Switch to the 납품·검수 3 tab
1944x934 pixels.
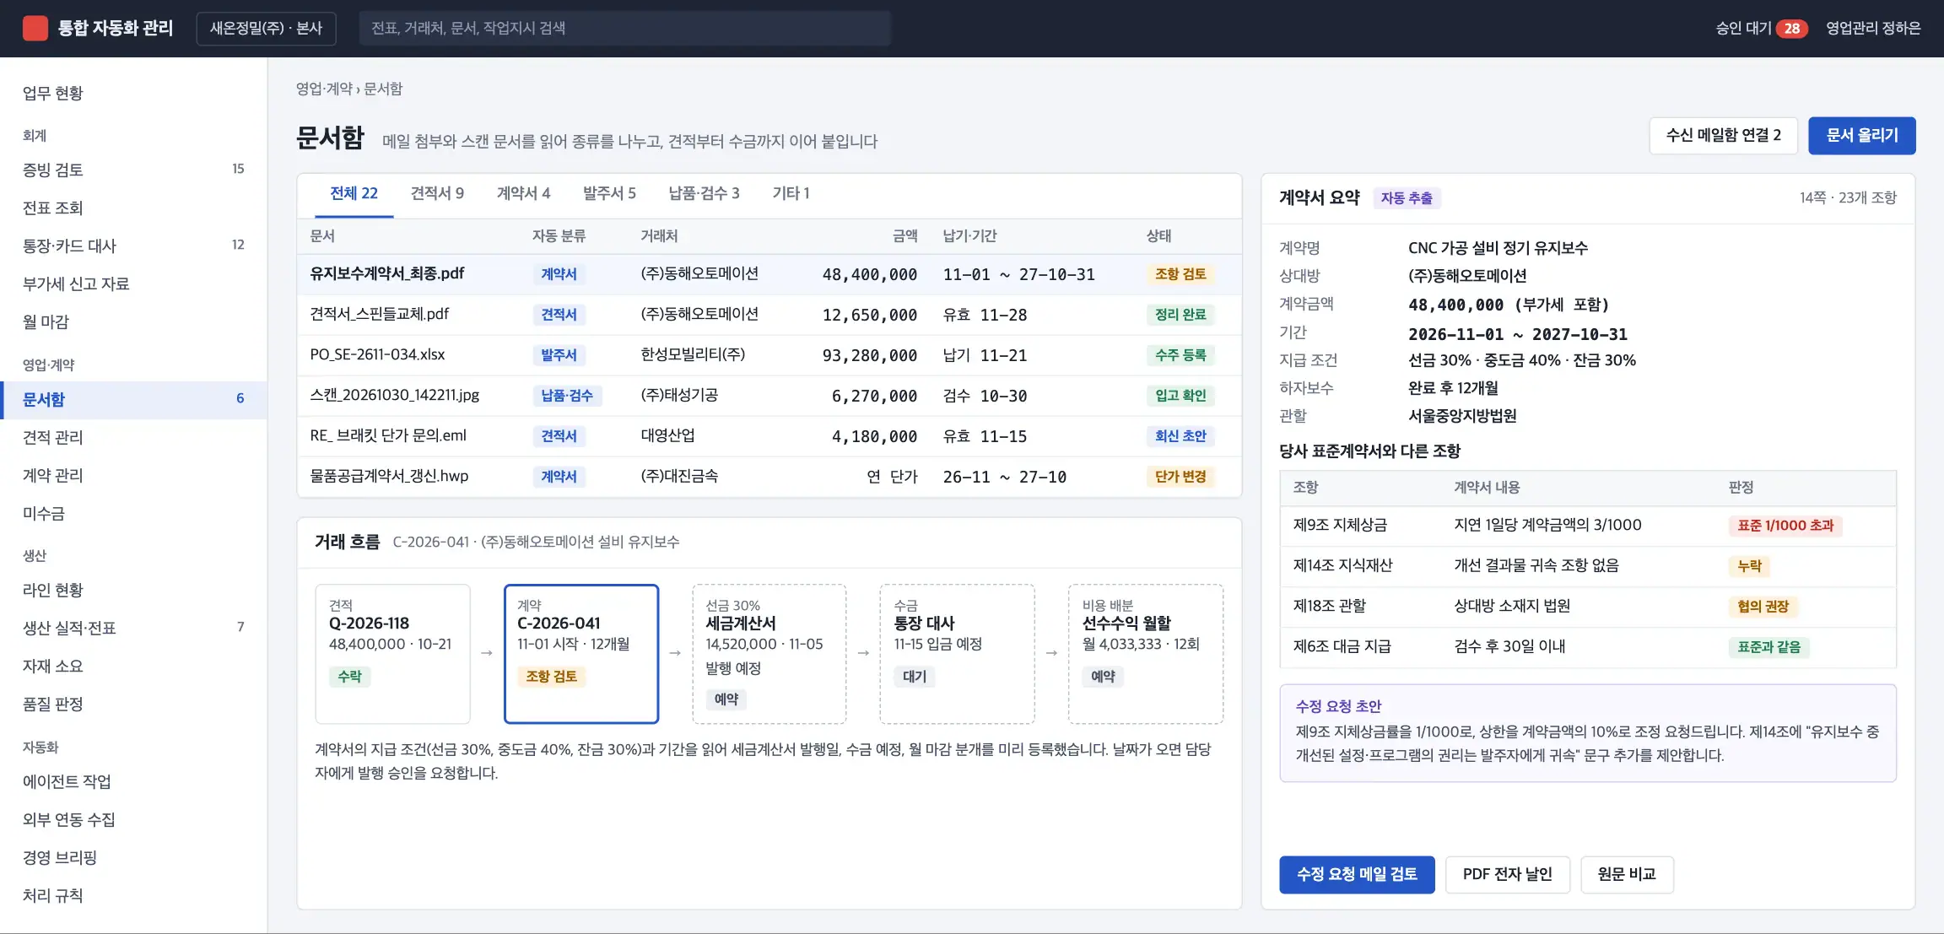[704, 193]
